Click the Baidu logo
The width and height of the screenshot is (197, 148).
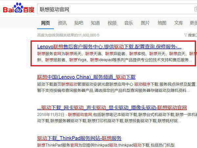coord(19,8)
